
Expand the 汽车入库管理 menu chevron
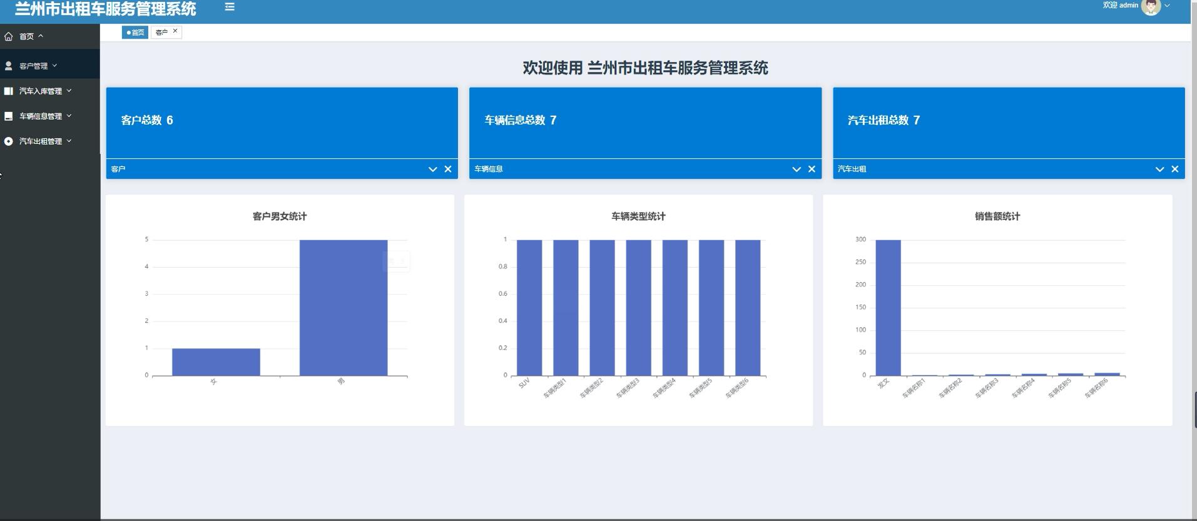[x=69, y=91]
